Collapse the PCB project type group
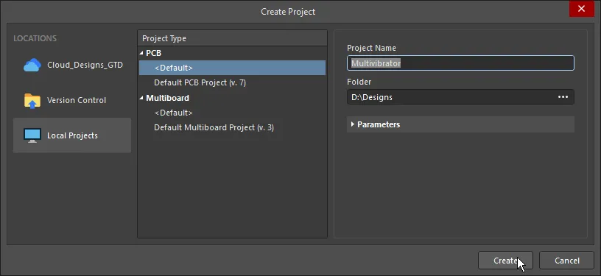 coord(141,53)
